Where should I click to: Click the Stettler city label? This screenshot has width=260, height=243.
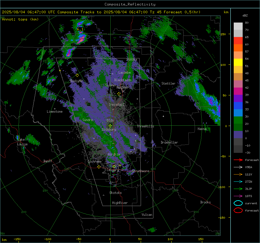(x=168, y=84)
